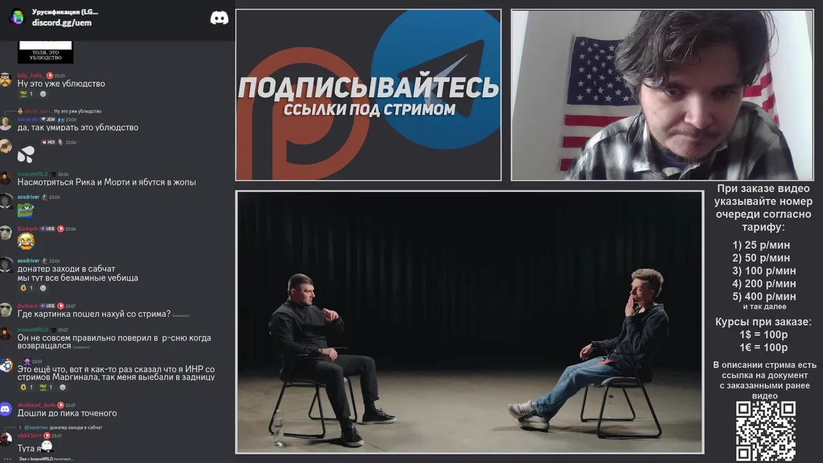Click the message "Где картинка..." from Burbach
The height and width of the screenshot is (463, 823).
(x=94, y=314)
